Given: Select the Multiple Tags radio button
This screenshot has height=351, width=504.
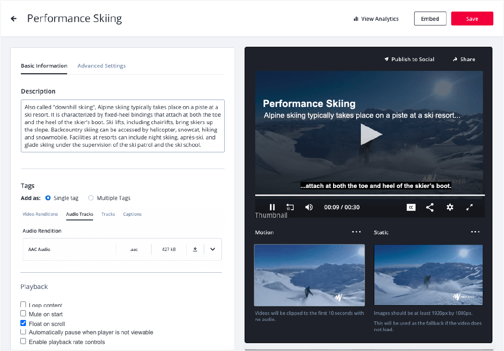Looking at the screenshot, I should (x=91, y=198).
